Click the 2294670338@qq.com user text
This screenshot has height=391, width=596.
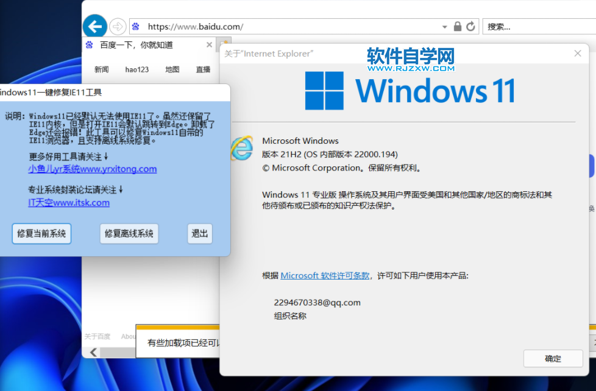[318, 303]
